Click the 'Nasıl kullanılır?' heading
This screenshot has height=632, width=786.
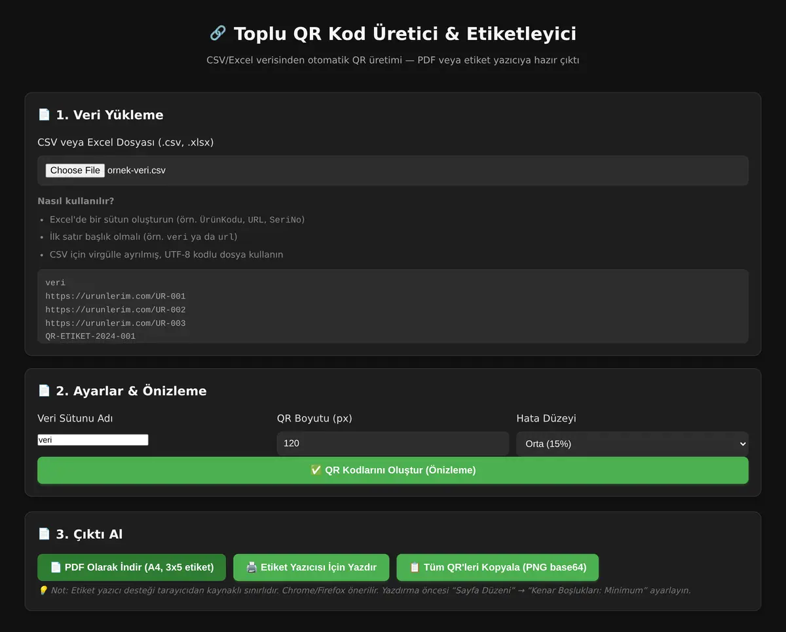pos(76,201)
